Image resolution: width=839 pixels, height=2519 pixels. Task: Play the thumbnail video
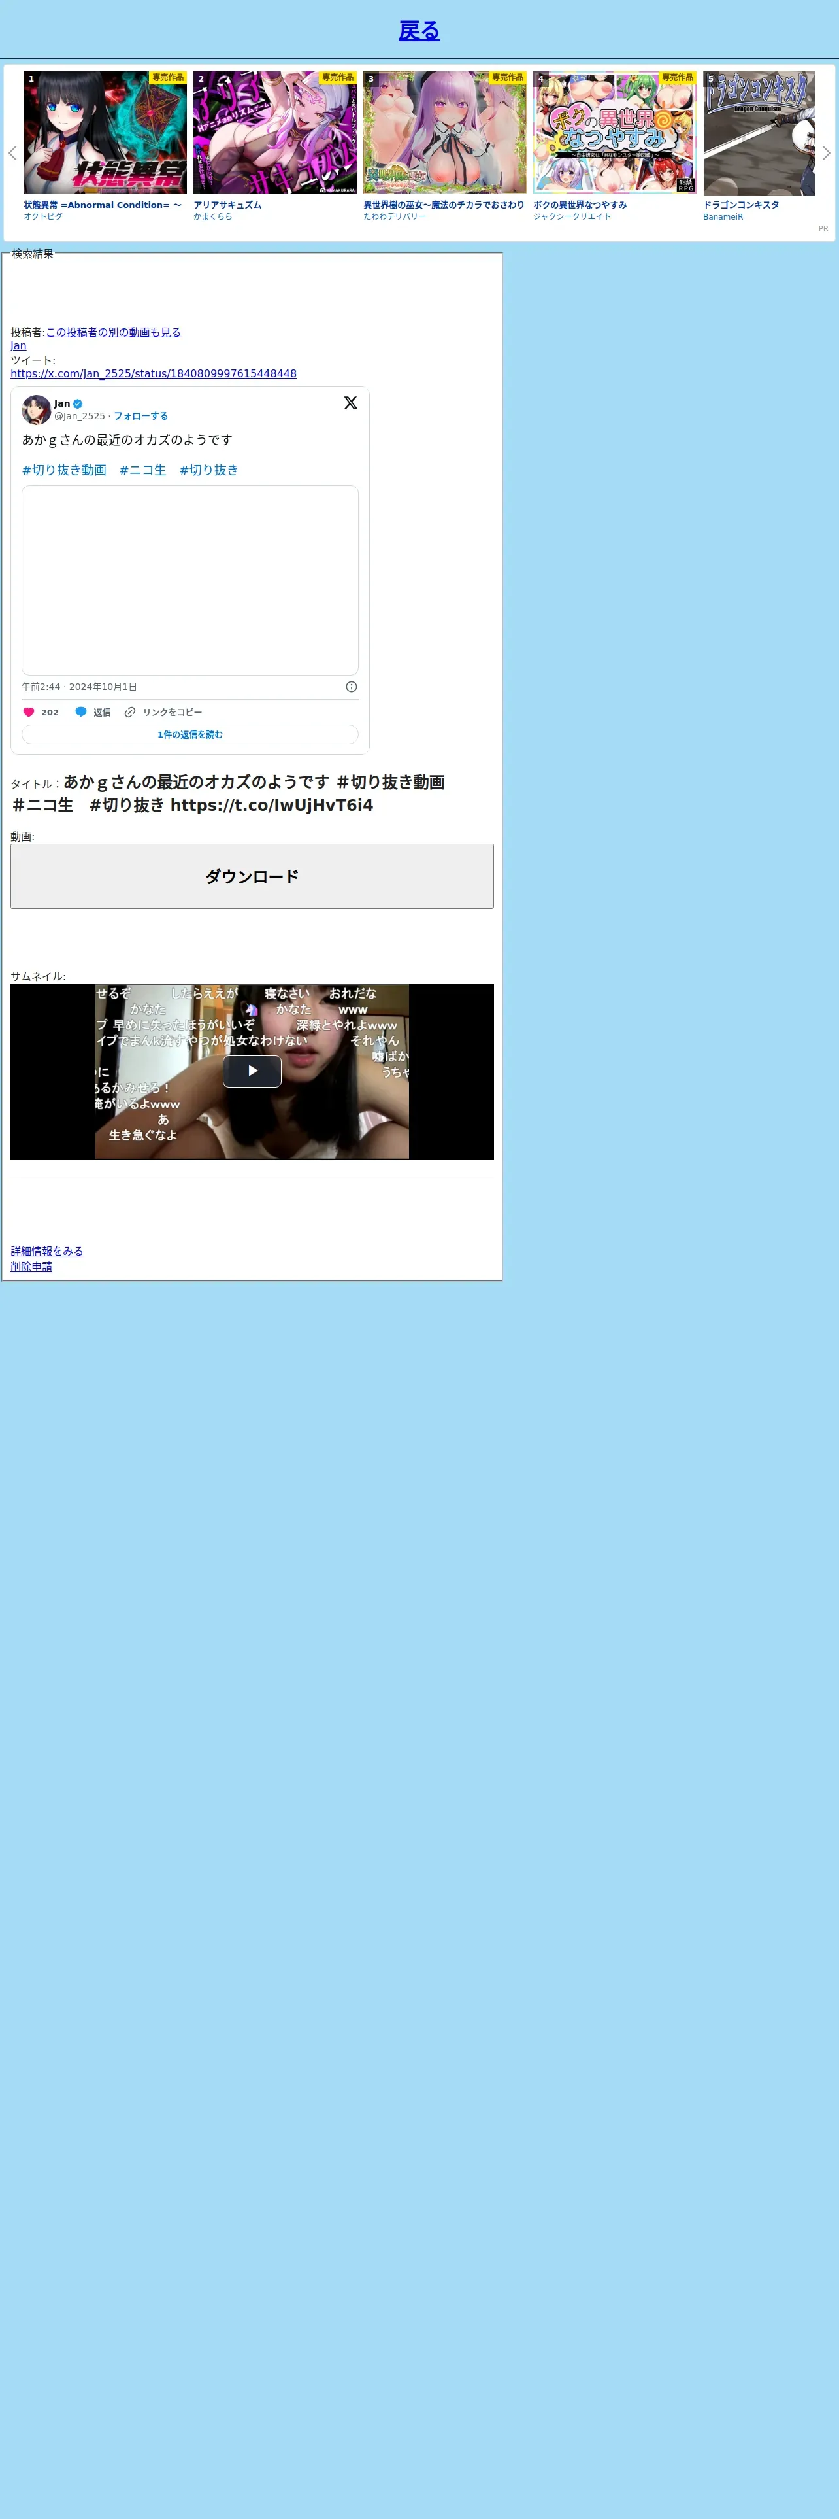(252, 1071)
